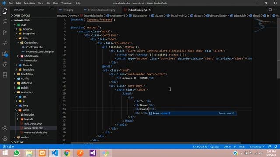Click the taskbar clock
This screenshot has height=157, width=280.
[x=271, y=153]
